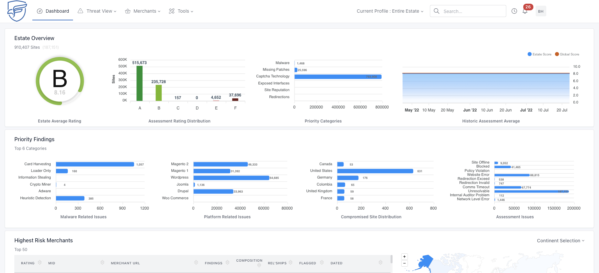The image size is (599, 273).
Task: Sort table by Findings column arrows
Action: [x=227, y=263]
